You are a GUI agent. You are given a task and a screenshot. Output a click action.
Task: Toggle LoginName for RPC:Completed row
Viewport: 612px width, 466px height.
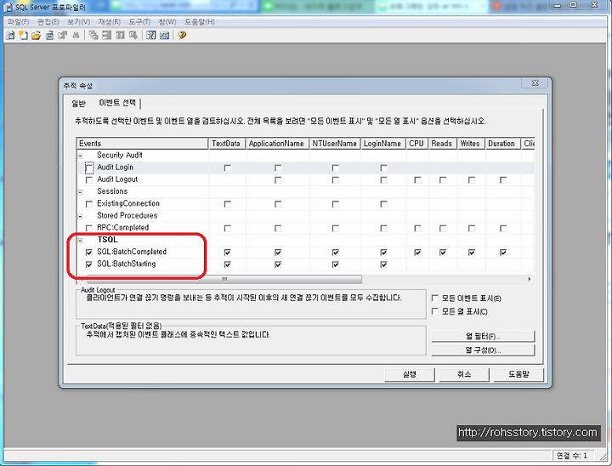point(383,229)
